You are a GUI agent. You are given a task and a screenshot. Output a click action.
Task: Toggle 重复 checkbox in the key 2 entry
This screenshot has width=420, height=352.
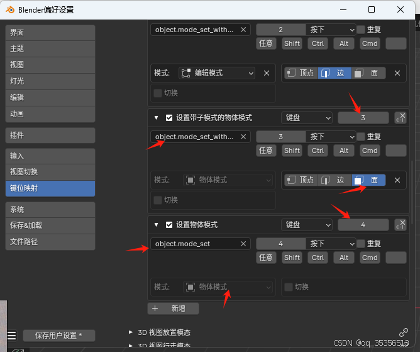[x=361, y=30]
